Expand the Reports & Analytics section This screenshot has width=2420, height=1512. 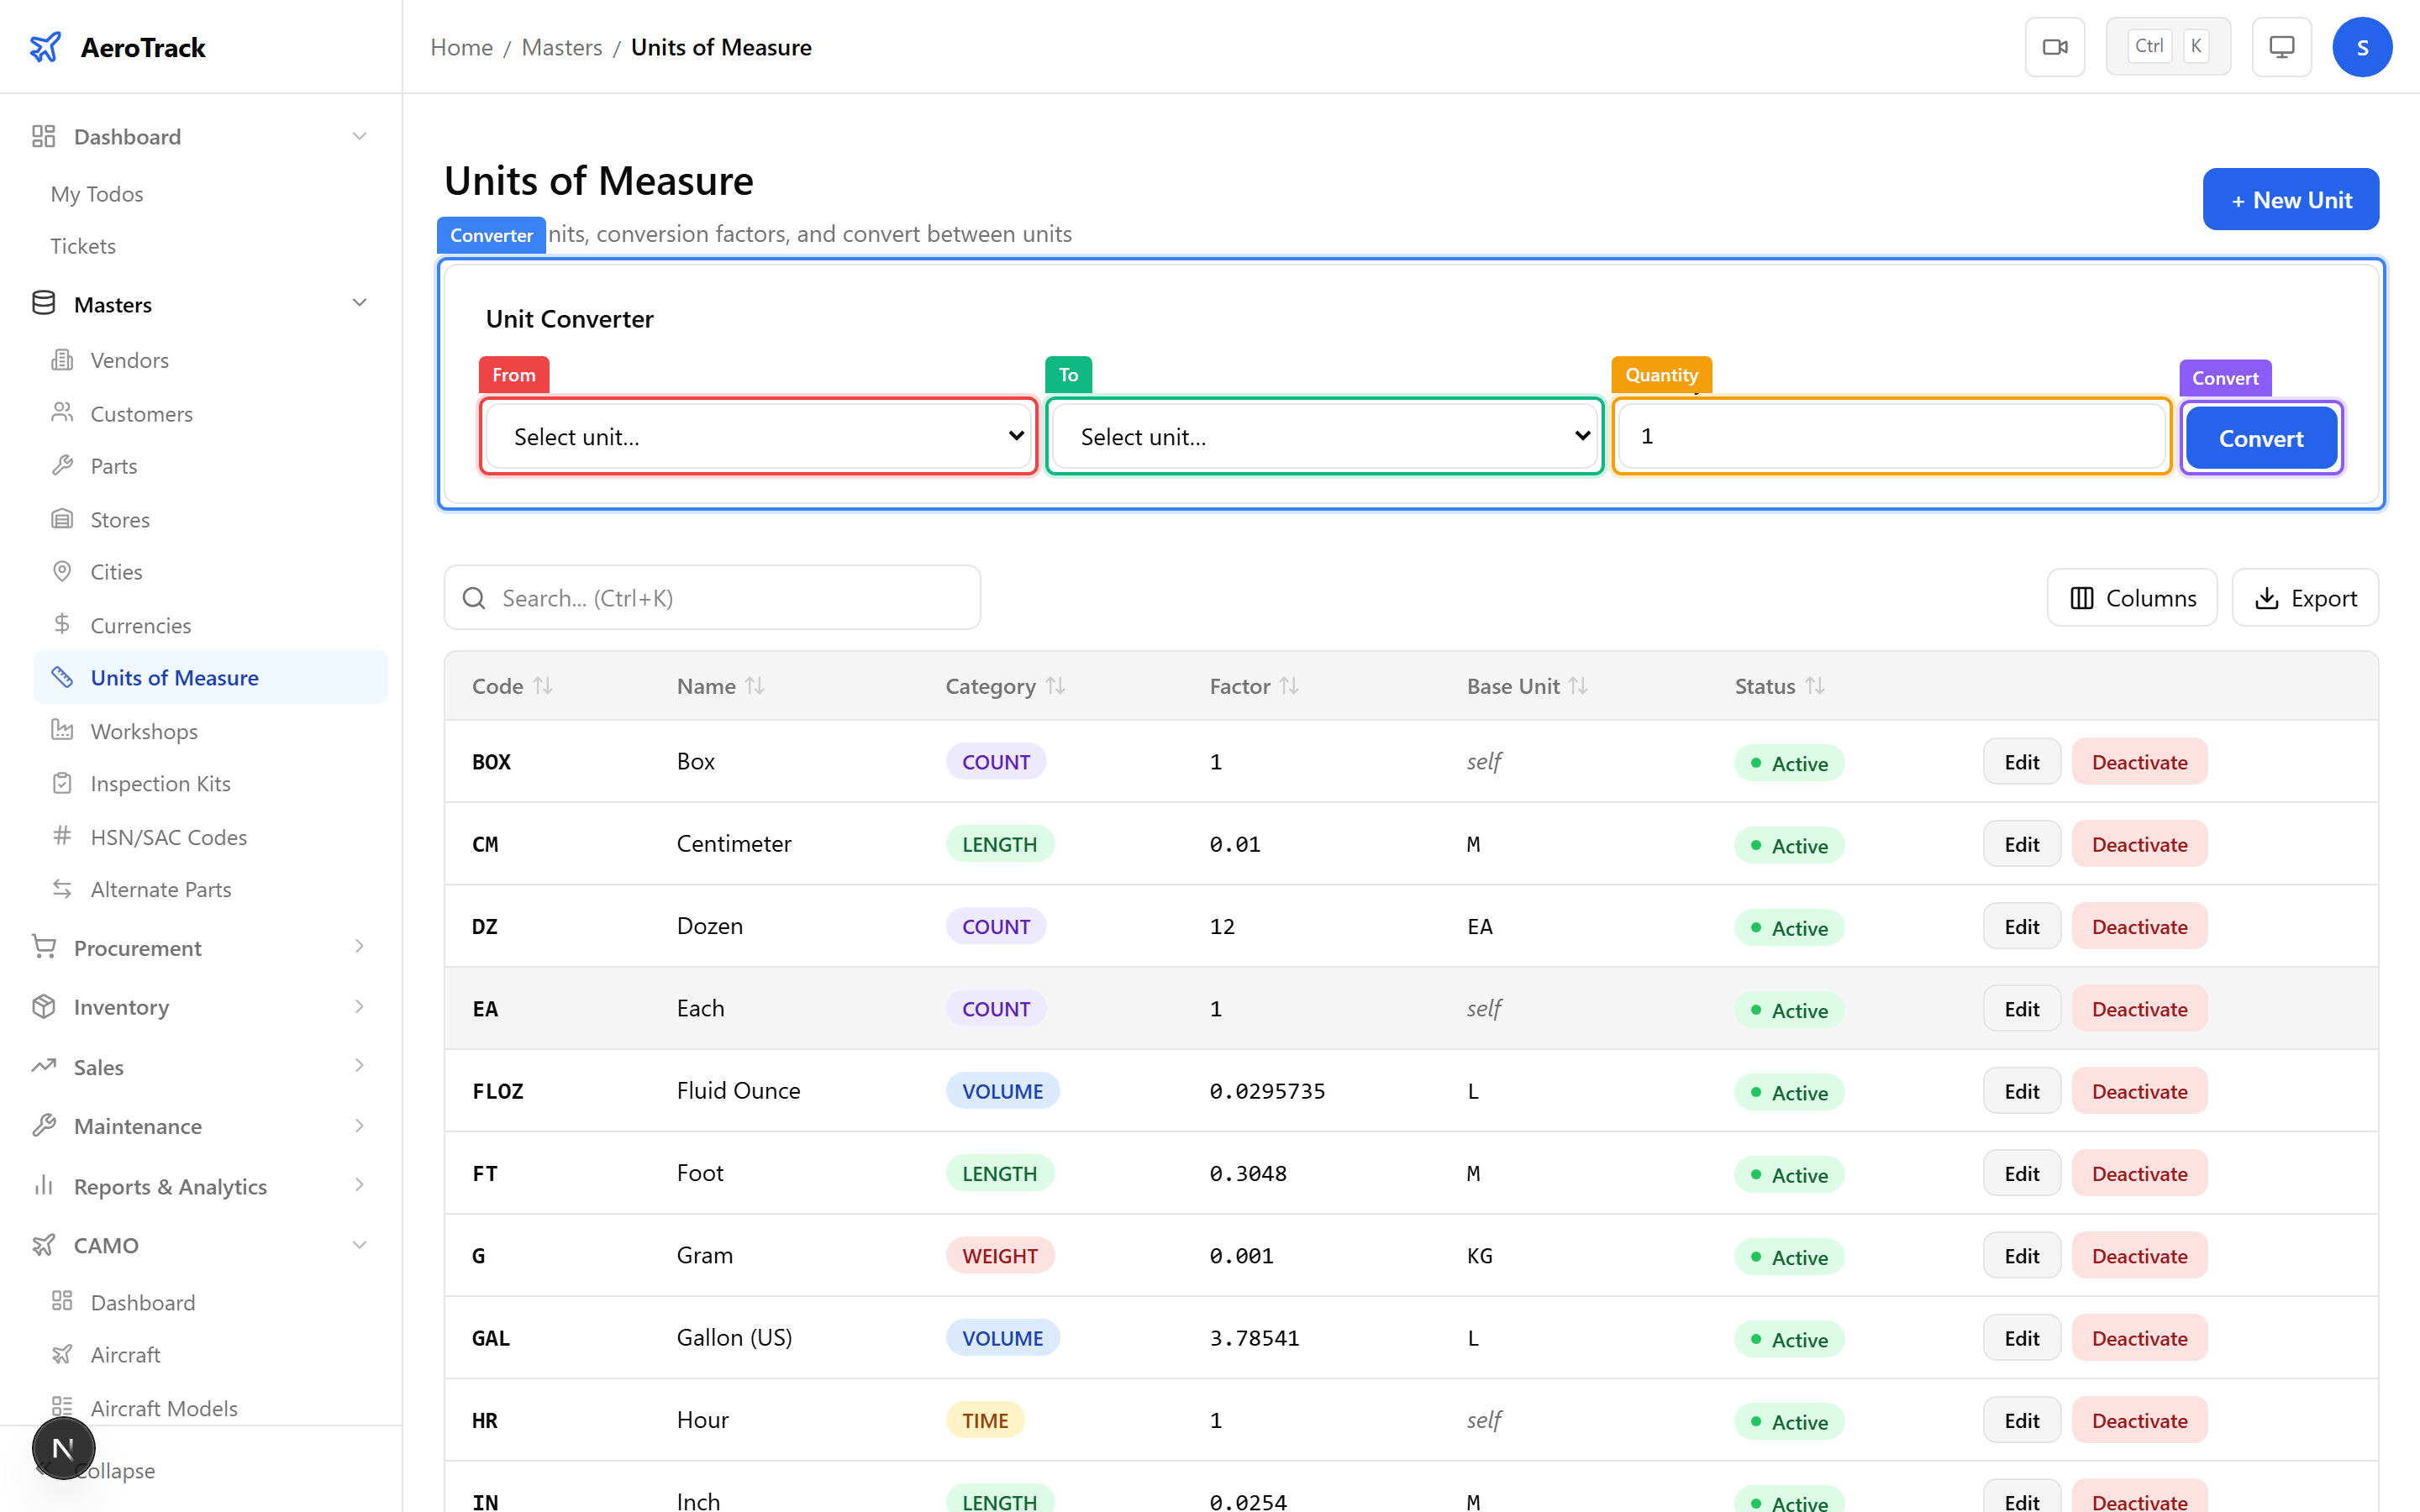coord(359,1186)
